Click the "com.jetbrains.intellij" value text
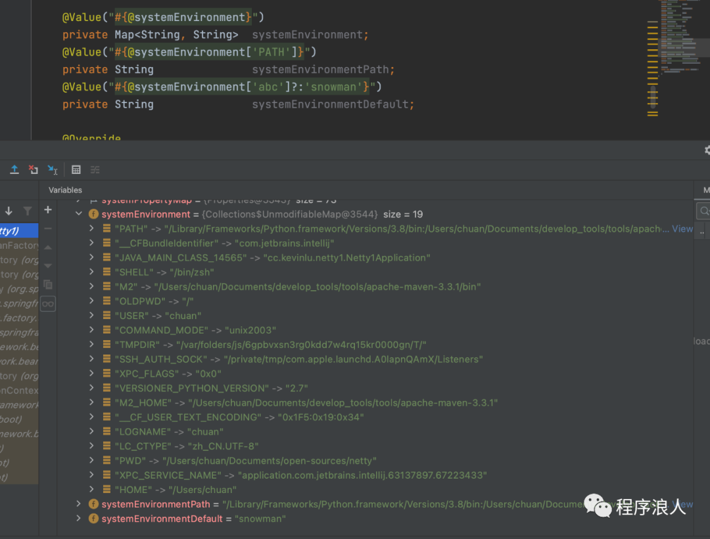The width and height of the screenshot is (710, 539). (285, 244)
